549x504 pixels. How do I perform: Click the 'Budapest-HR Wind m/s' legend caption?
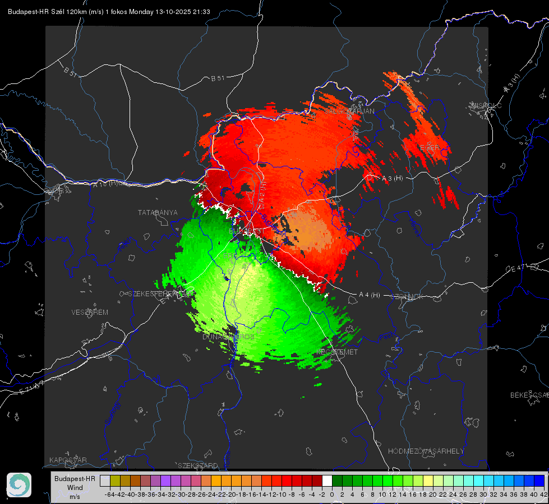[x=75, y=487]
